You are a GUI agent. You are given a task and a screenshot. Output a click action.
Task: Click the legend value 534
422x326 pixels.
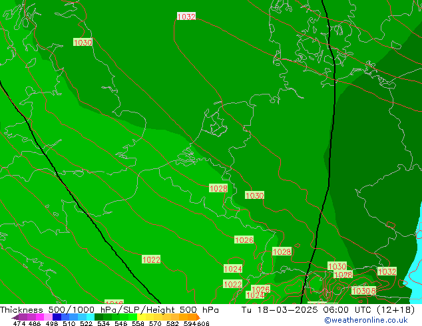(103, 323)
